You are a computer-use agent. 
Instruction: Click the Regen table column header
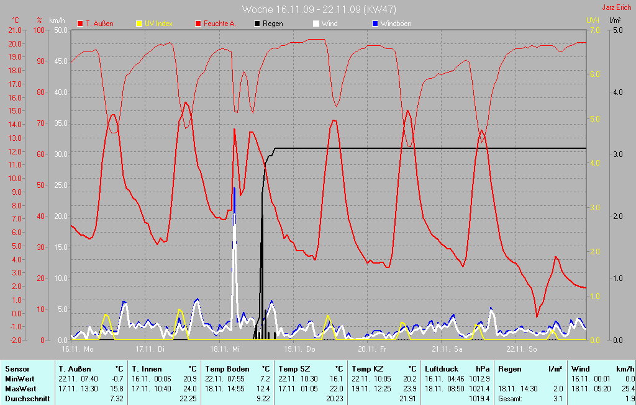click(x=510, y=369)
